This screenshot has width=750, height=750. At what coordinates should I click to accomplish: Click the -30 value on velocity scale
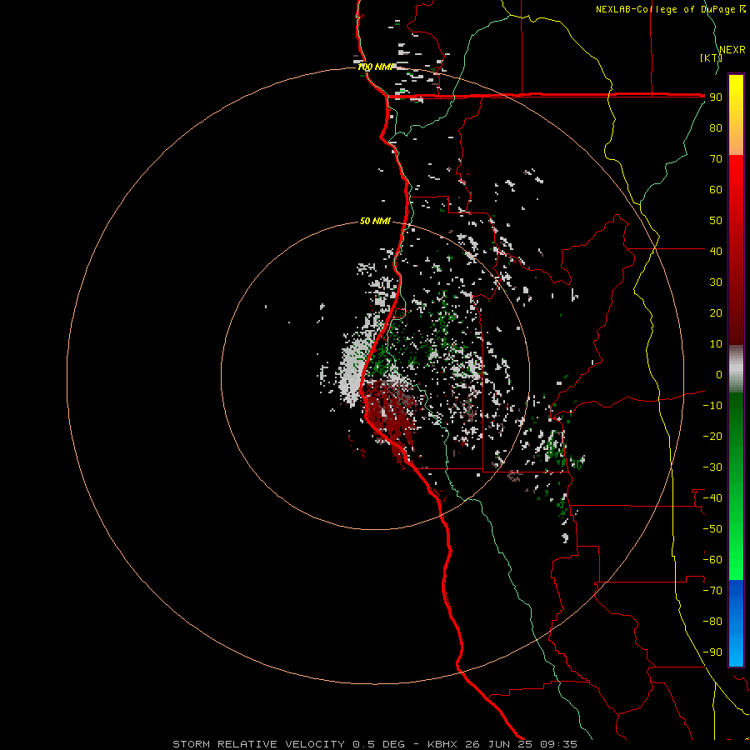pyautogui.click(x=712, y=467)
